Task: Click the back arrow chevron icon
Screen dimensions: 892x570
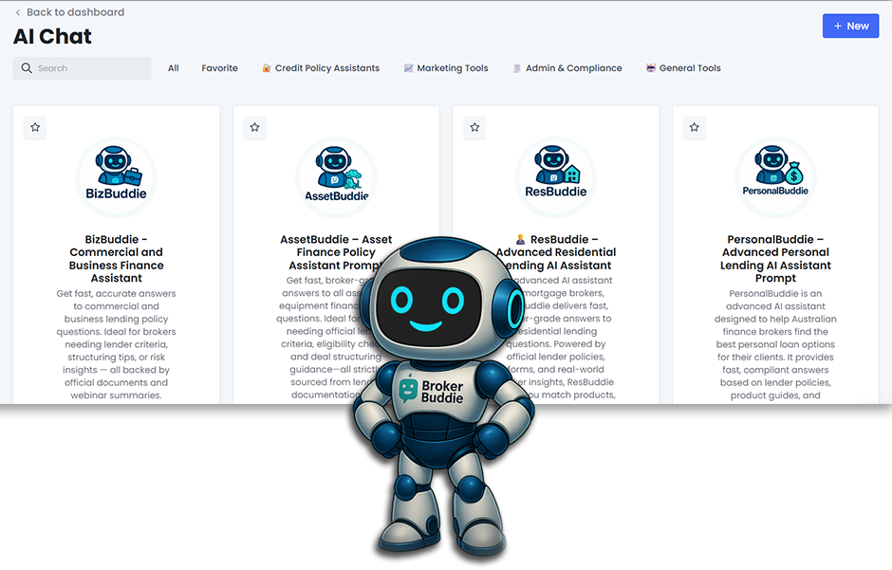Action: click(x=18, y=12)
